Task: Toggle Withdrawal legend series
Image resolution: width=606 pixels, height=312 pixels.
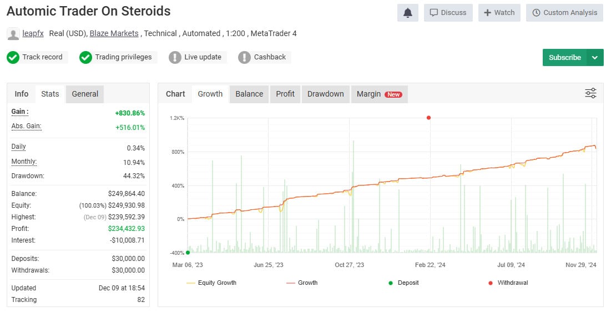Action: tap(508, 283)
